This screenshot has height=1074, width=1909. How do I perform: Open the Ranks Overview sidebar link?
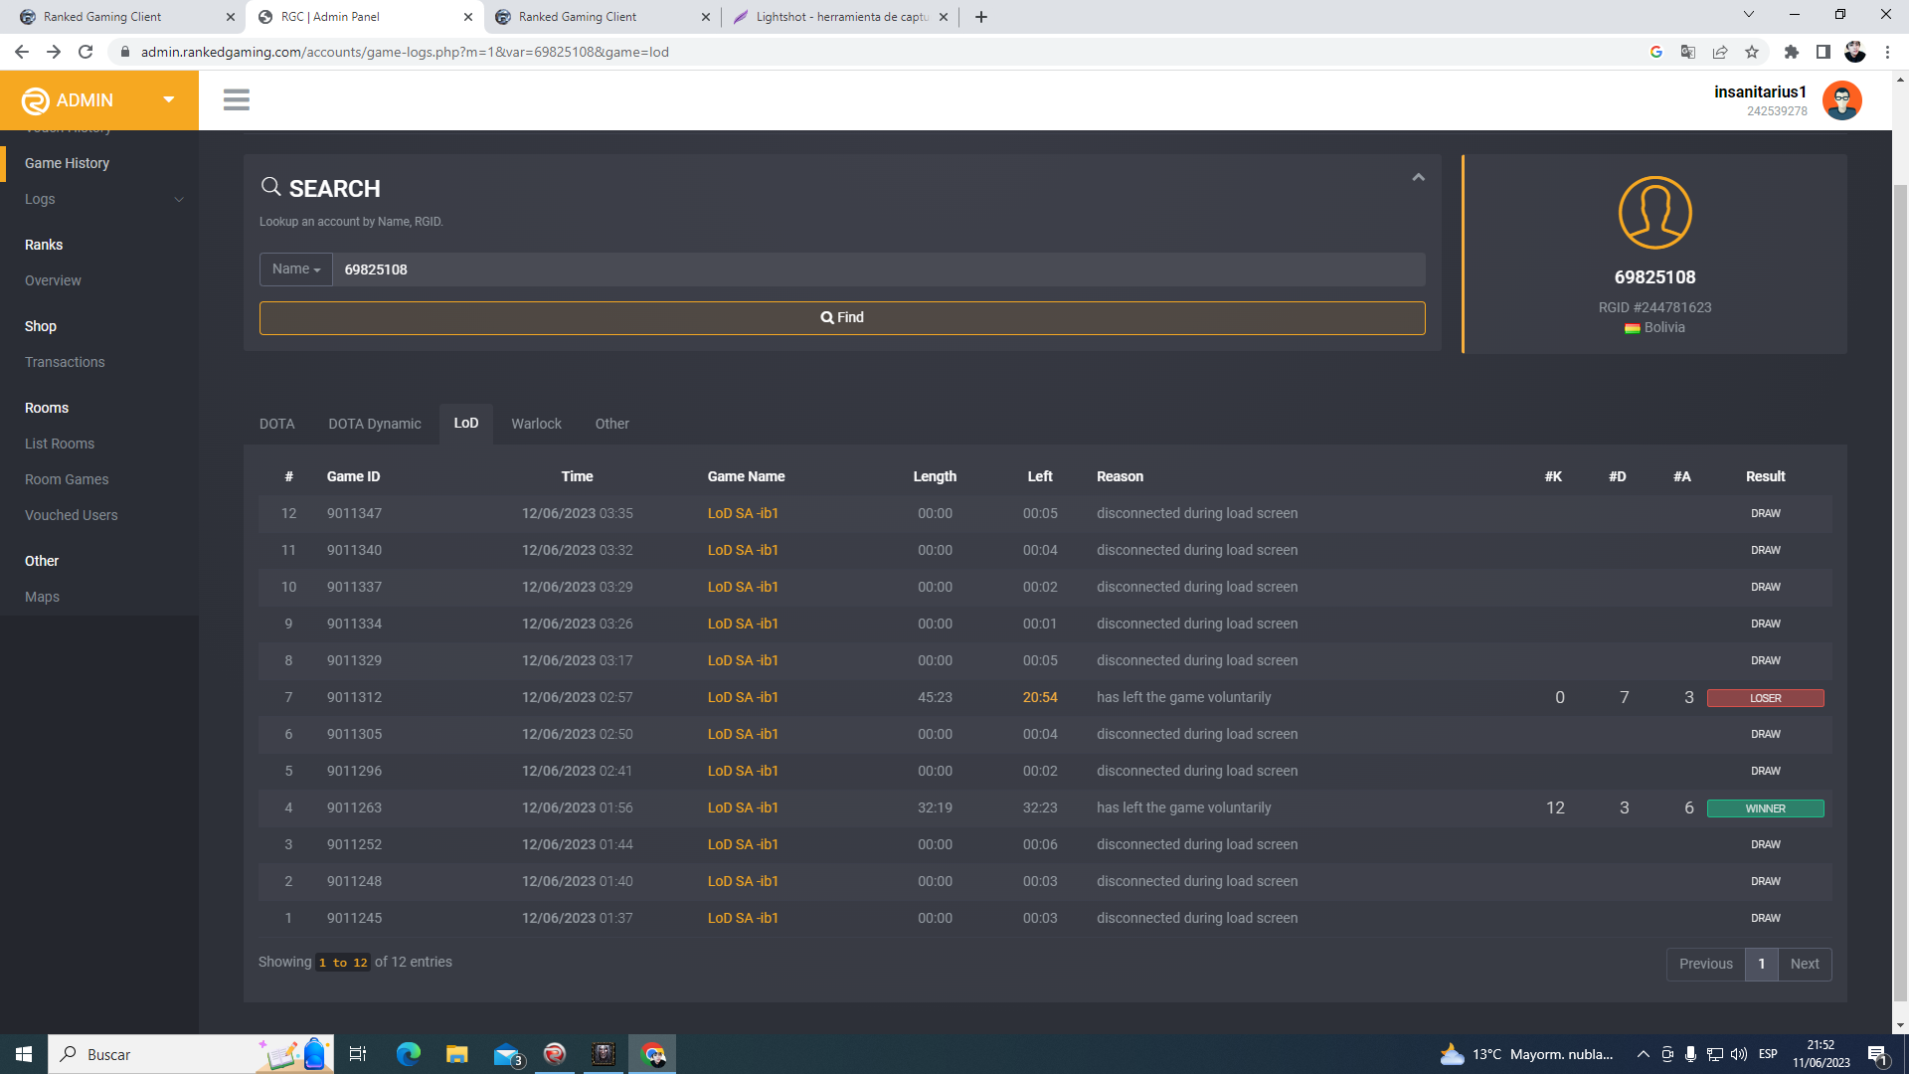coord(53,280)
